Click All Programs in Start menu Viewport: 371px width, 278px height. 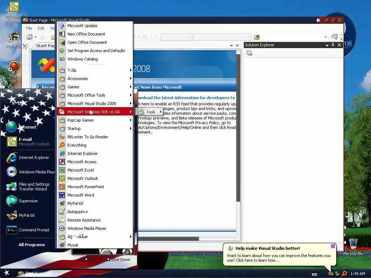click(32, 245)
